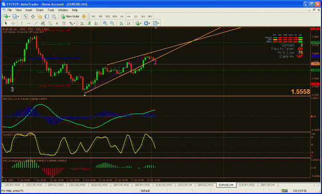Viewport: 322px width, 194px height.
Task: Select the arrow cursor tool
Action: (x=6, y=23)
